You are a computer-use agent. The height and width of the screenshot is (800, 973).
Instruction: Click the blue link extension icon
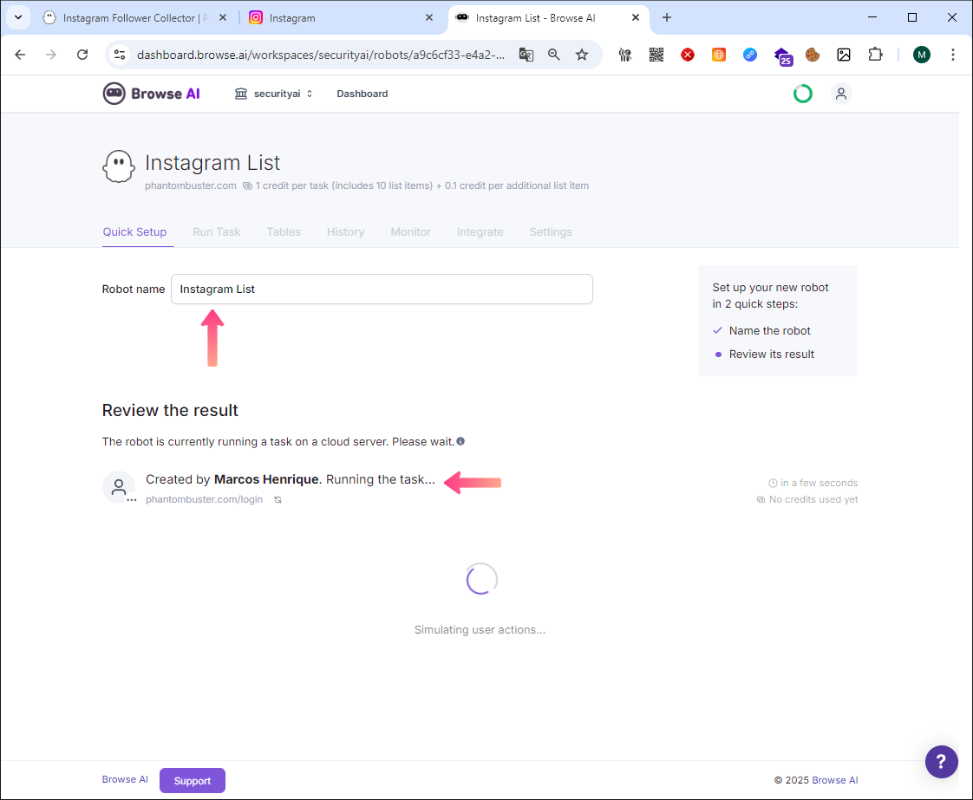click(x=750, y=55)
